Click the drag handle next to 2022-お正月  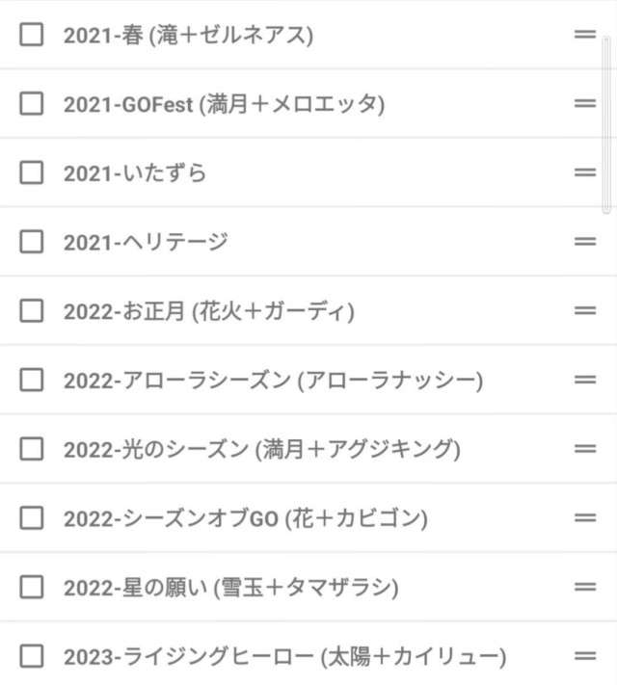(x=585, y=310)
